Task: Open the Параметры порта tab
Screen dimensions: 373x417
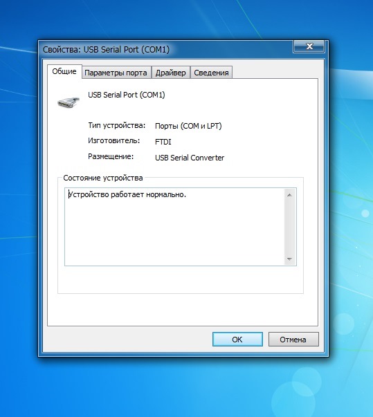Action: [116, 73]
